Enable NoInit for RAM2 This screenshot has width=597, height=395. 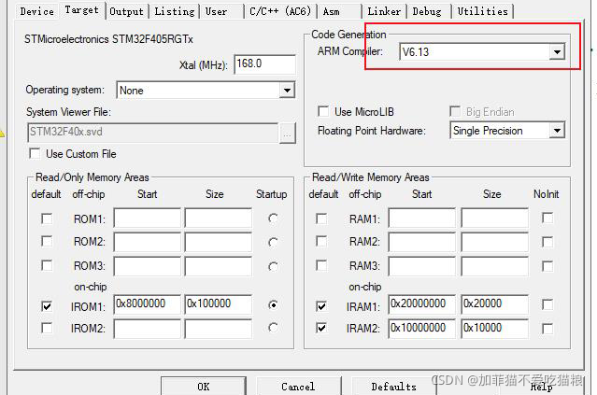(x=547, y=242)
